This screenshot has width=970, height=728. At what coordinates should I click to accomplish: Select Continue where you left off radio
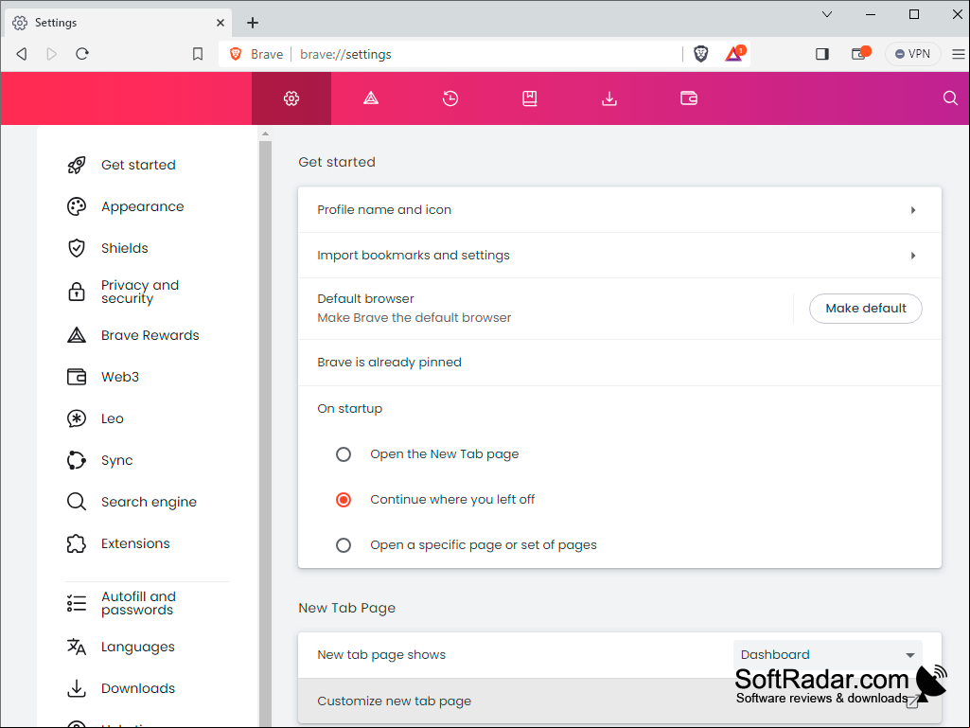point(344,500)
